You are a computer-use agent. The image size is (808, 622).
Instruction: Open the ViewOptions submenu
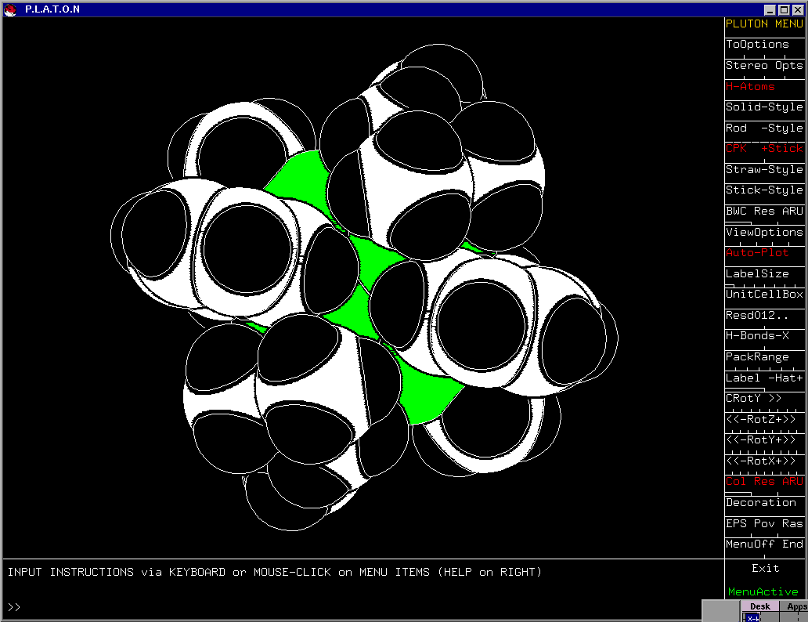point(764,233)
